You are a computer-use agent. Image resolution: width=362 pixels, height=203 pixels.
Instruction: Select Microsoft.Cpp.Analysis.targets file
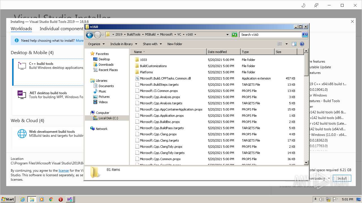click(x=161, y=103)
